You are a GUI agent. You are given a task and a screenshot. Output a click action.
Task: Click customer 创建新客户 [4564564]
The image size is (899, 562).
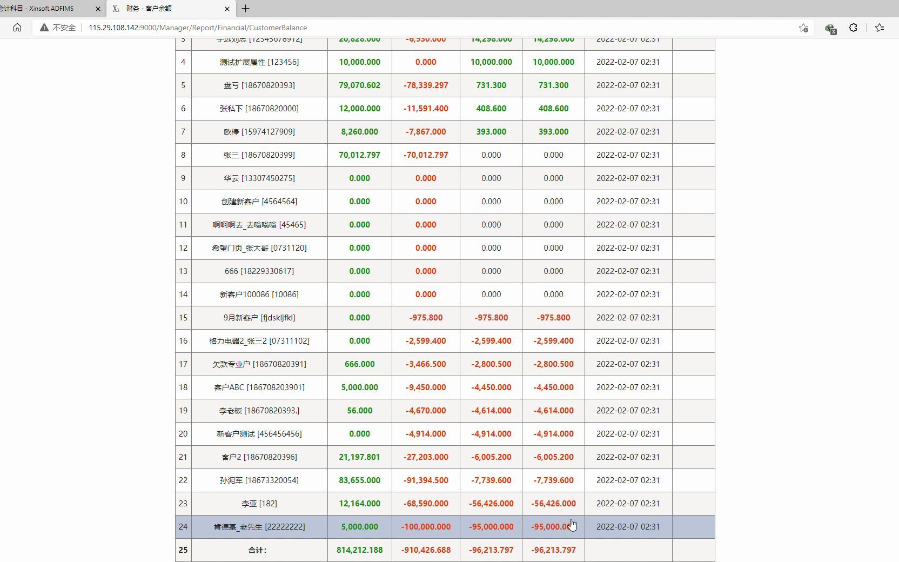259,202
